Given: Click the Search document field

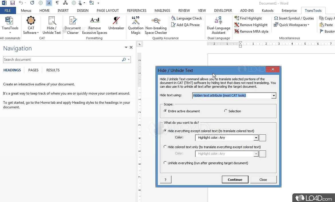Looking at the screenshot, I should tap(57, 59).
